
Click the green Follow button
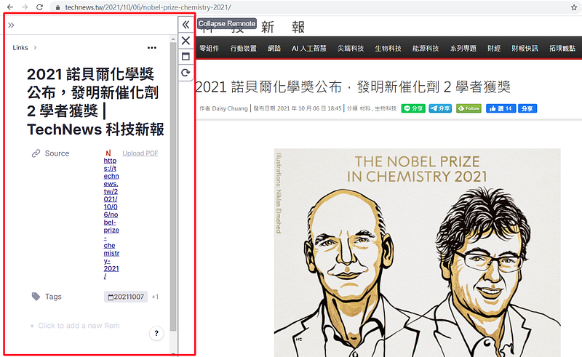click(469, 108)
